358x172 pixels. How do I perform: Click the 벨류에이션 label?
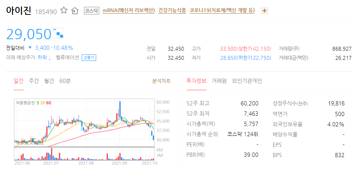coord(67,57)
